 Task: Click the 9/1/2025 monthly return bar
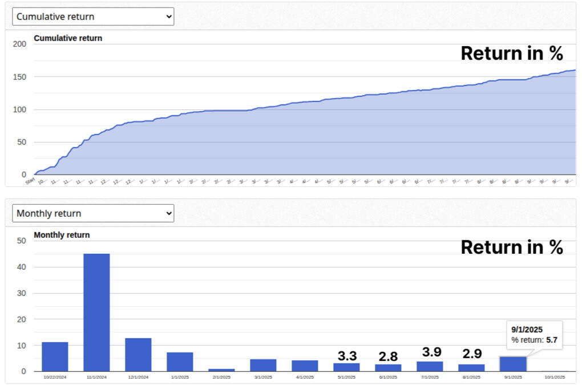[x=513, y=364]
